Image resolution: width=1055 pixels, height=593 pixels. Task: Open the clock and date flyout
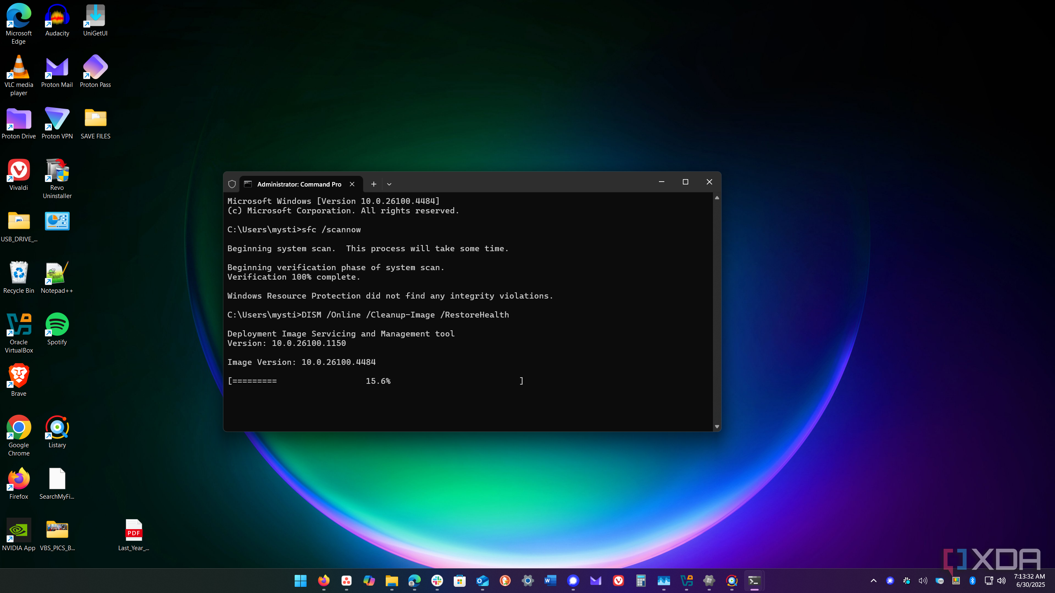tap(1029, 581)
